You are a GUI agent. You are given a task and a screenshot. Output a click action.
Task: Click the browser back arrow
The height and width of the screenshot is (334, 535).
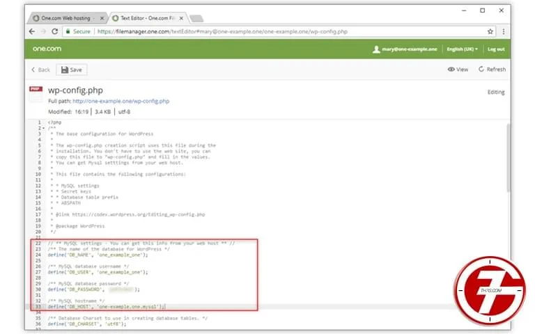click(x=32, y=31)
